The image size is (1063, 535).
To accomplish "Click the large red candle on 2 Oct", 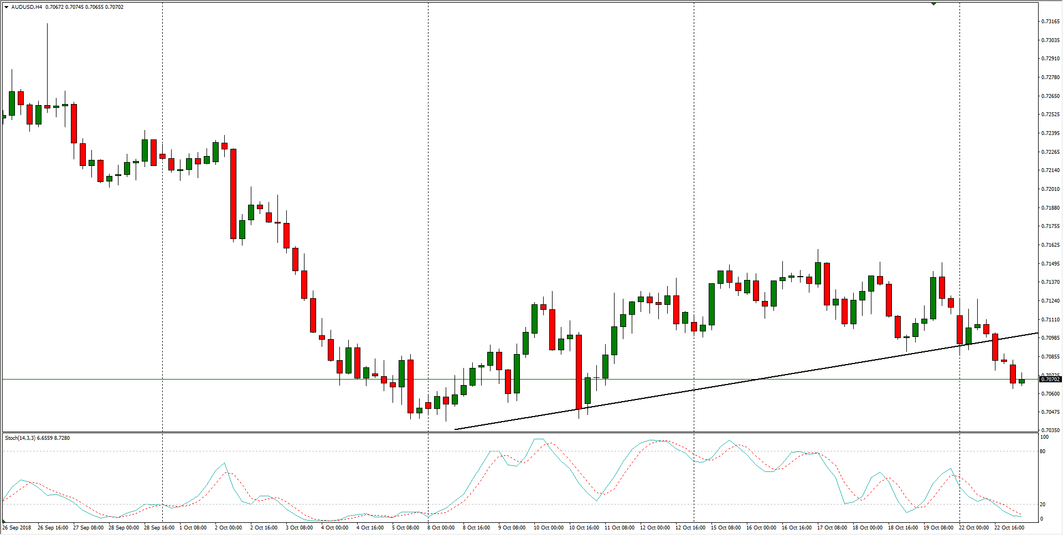I will pyautogui.click(x=234, y=194).
